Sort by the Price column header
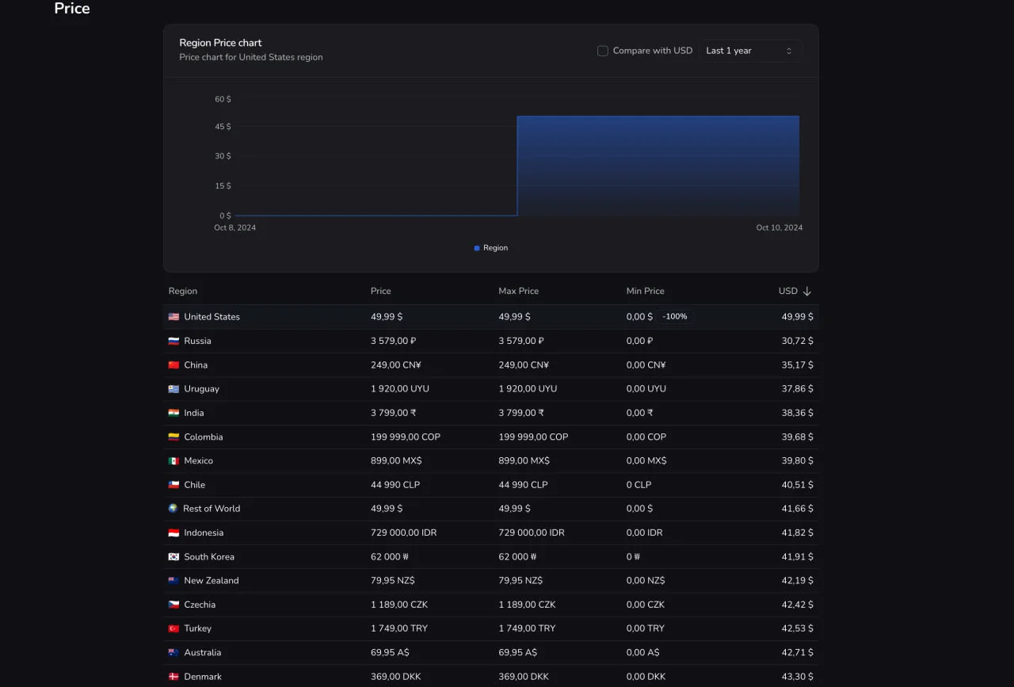The width and height of the screenshot is (1014, 687). pos(380,292)
